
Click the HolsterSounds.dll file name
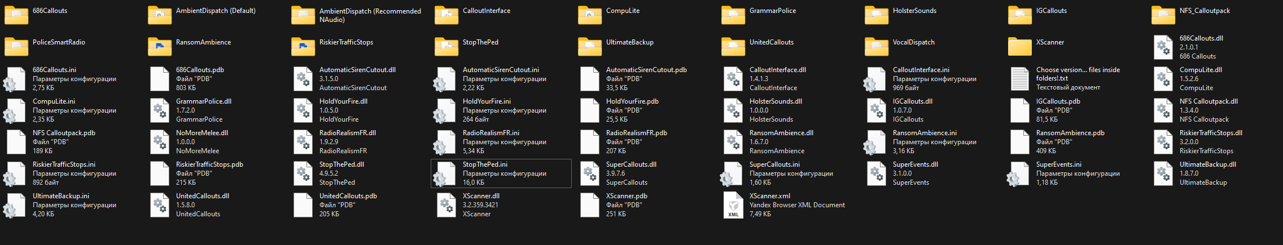(x=776, y=101)
